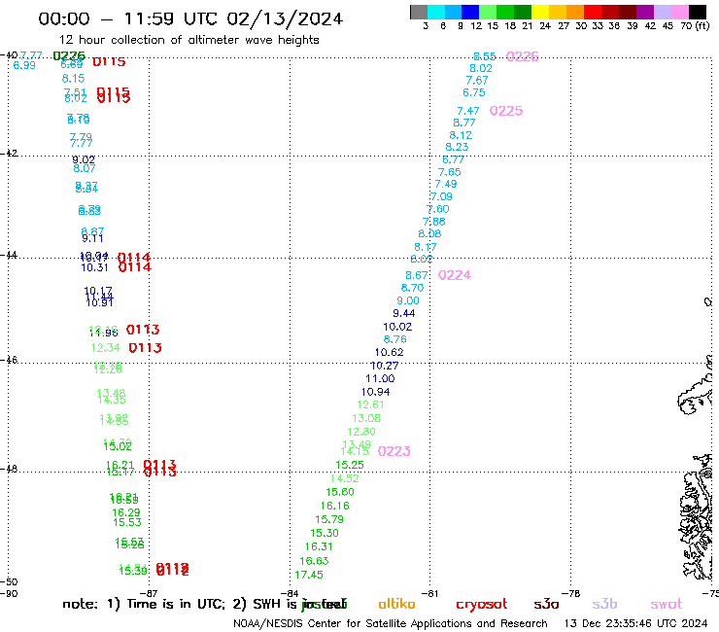Click the 7.09 wave height value
Screen dimensions: 719x632
pyautogui.click(x=441, y=196)
